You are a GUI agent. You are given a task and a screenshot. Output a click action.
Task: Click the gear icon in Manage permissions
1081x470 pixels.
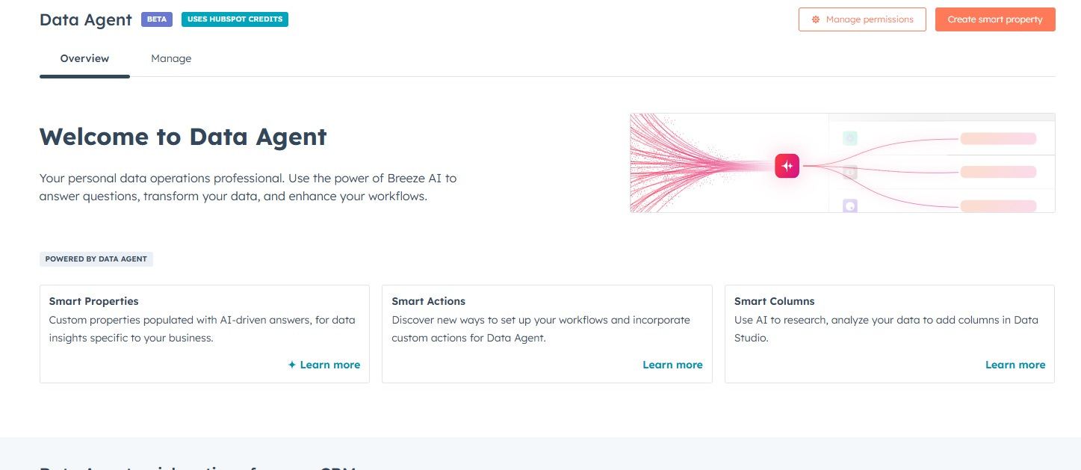pyautogui.click(x=816, y=19)
